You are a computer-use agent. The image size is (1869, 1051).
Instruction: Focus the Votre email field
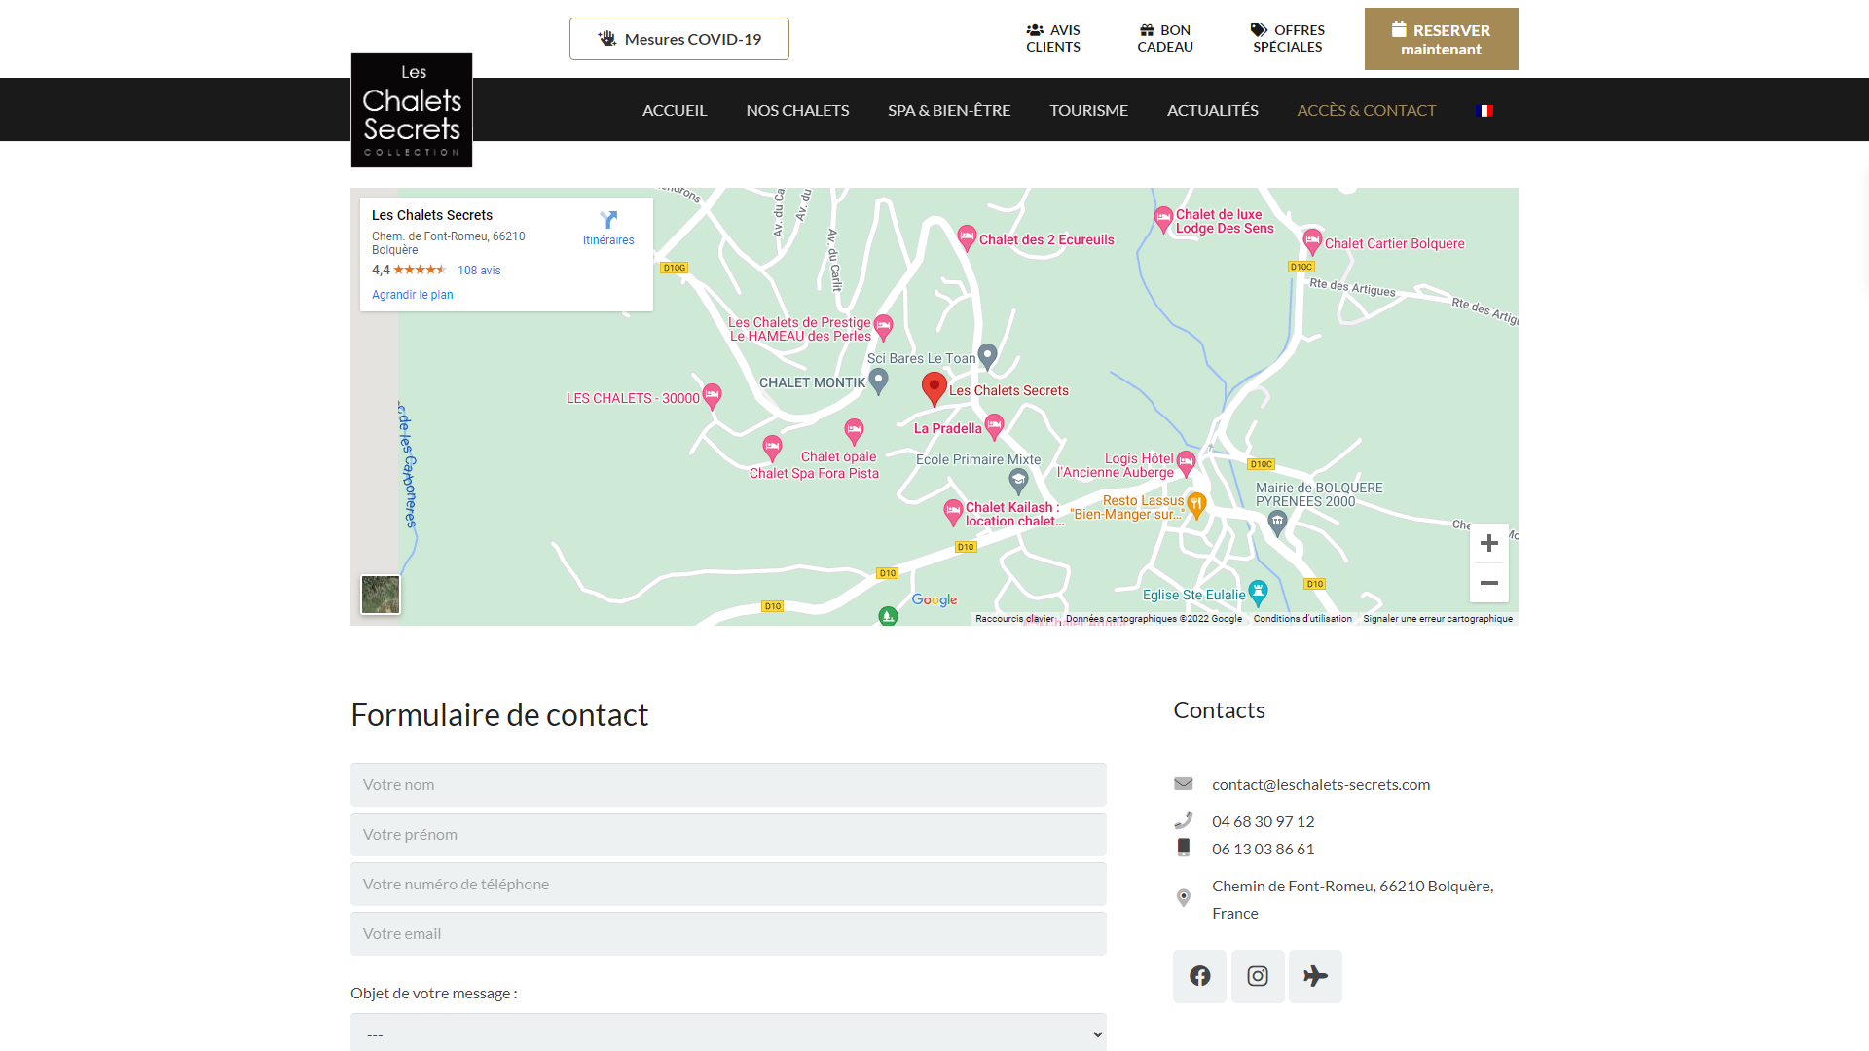point(728,933)
